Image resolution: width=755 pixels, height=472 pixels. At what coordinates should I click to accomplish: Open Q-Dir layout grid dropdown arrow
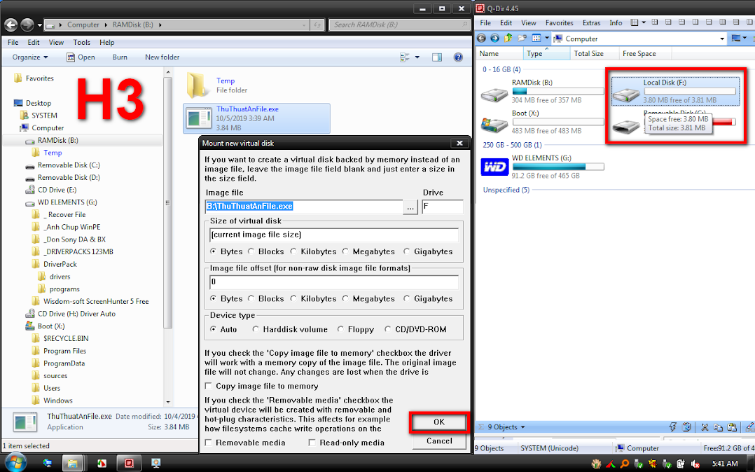point(643,22)
